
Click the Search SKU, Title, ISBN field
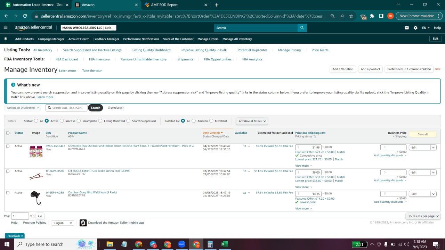point(66,108)
